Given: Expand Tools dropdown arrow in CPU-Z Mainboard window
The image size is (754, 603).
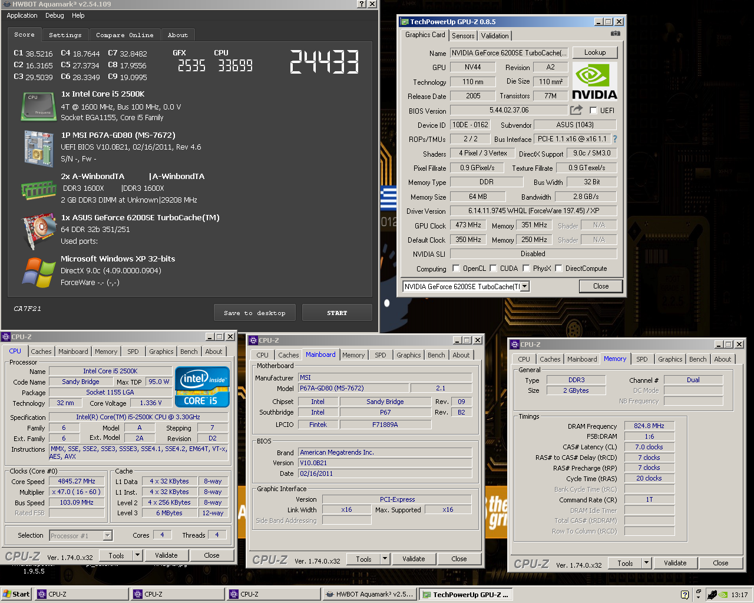Looking at the screenshot, I should coord(385,559).
